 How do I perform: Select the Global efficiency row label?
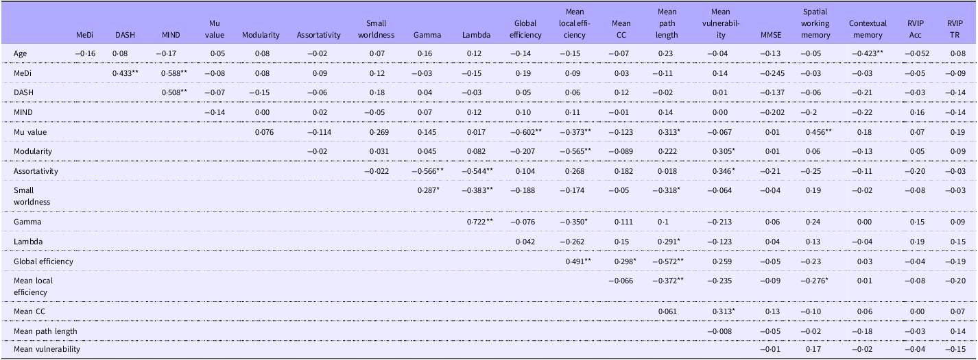coord(43,261)
